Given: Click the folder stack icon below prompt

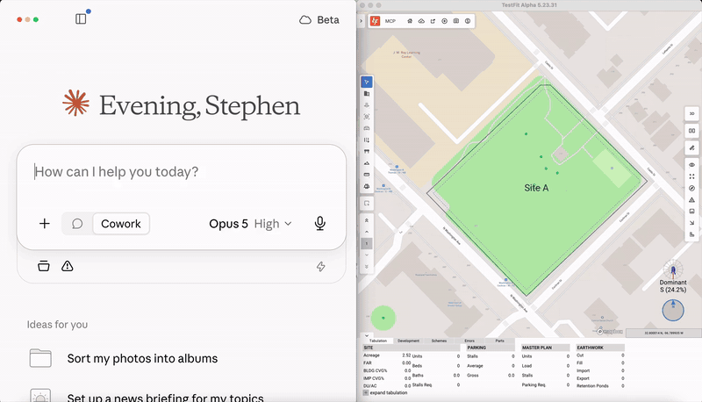Looking at the screenshot, I should [43, 266].
